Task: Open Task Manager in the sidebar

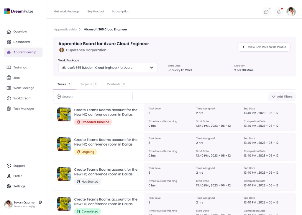Action: (x=23, y=109)
